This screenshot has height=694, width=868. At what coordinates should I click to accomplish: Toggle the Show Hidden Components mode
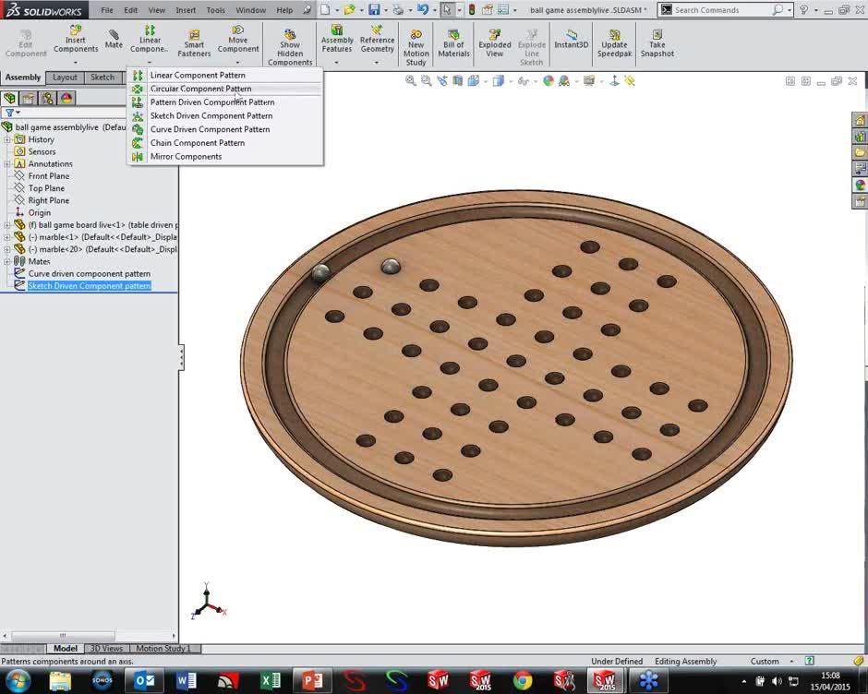pos(290,39)
